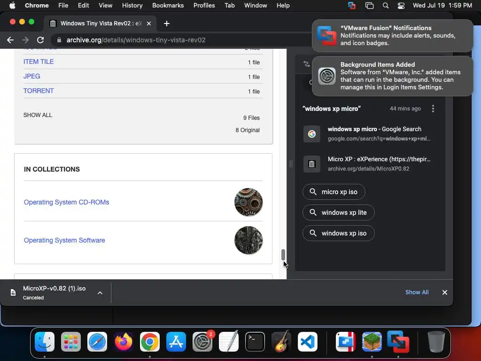The width and height of the screenshot is (481, 361).
Task: Click the Google favicon in the journey list
Action: click(x=312, y=134)
